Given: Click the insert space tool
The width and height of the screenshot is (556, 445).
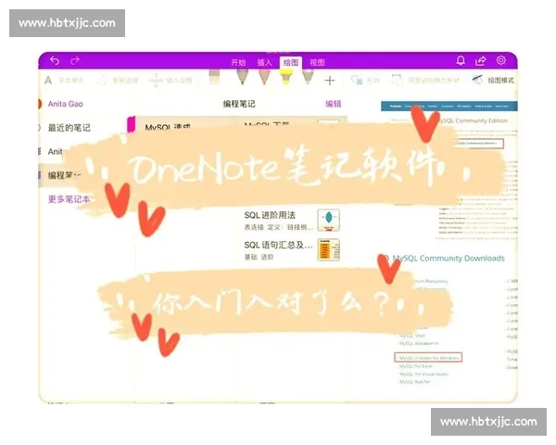Looking at the screenshot, I should pyautogui.click(x=171, y=81).
